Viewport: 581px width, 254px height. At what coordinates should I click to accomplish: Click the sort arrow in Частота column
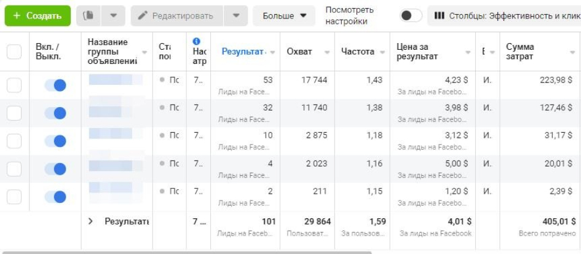380,52
